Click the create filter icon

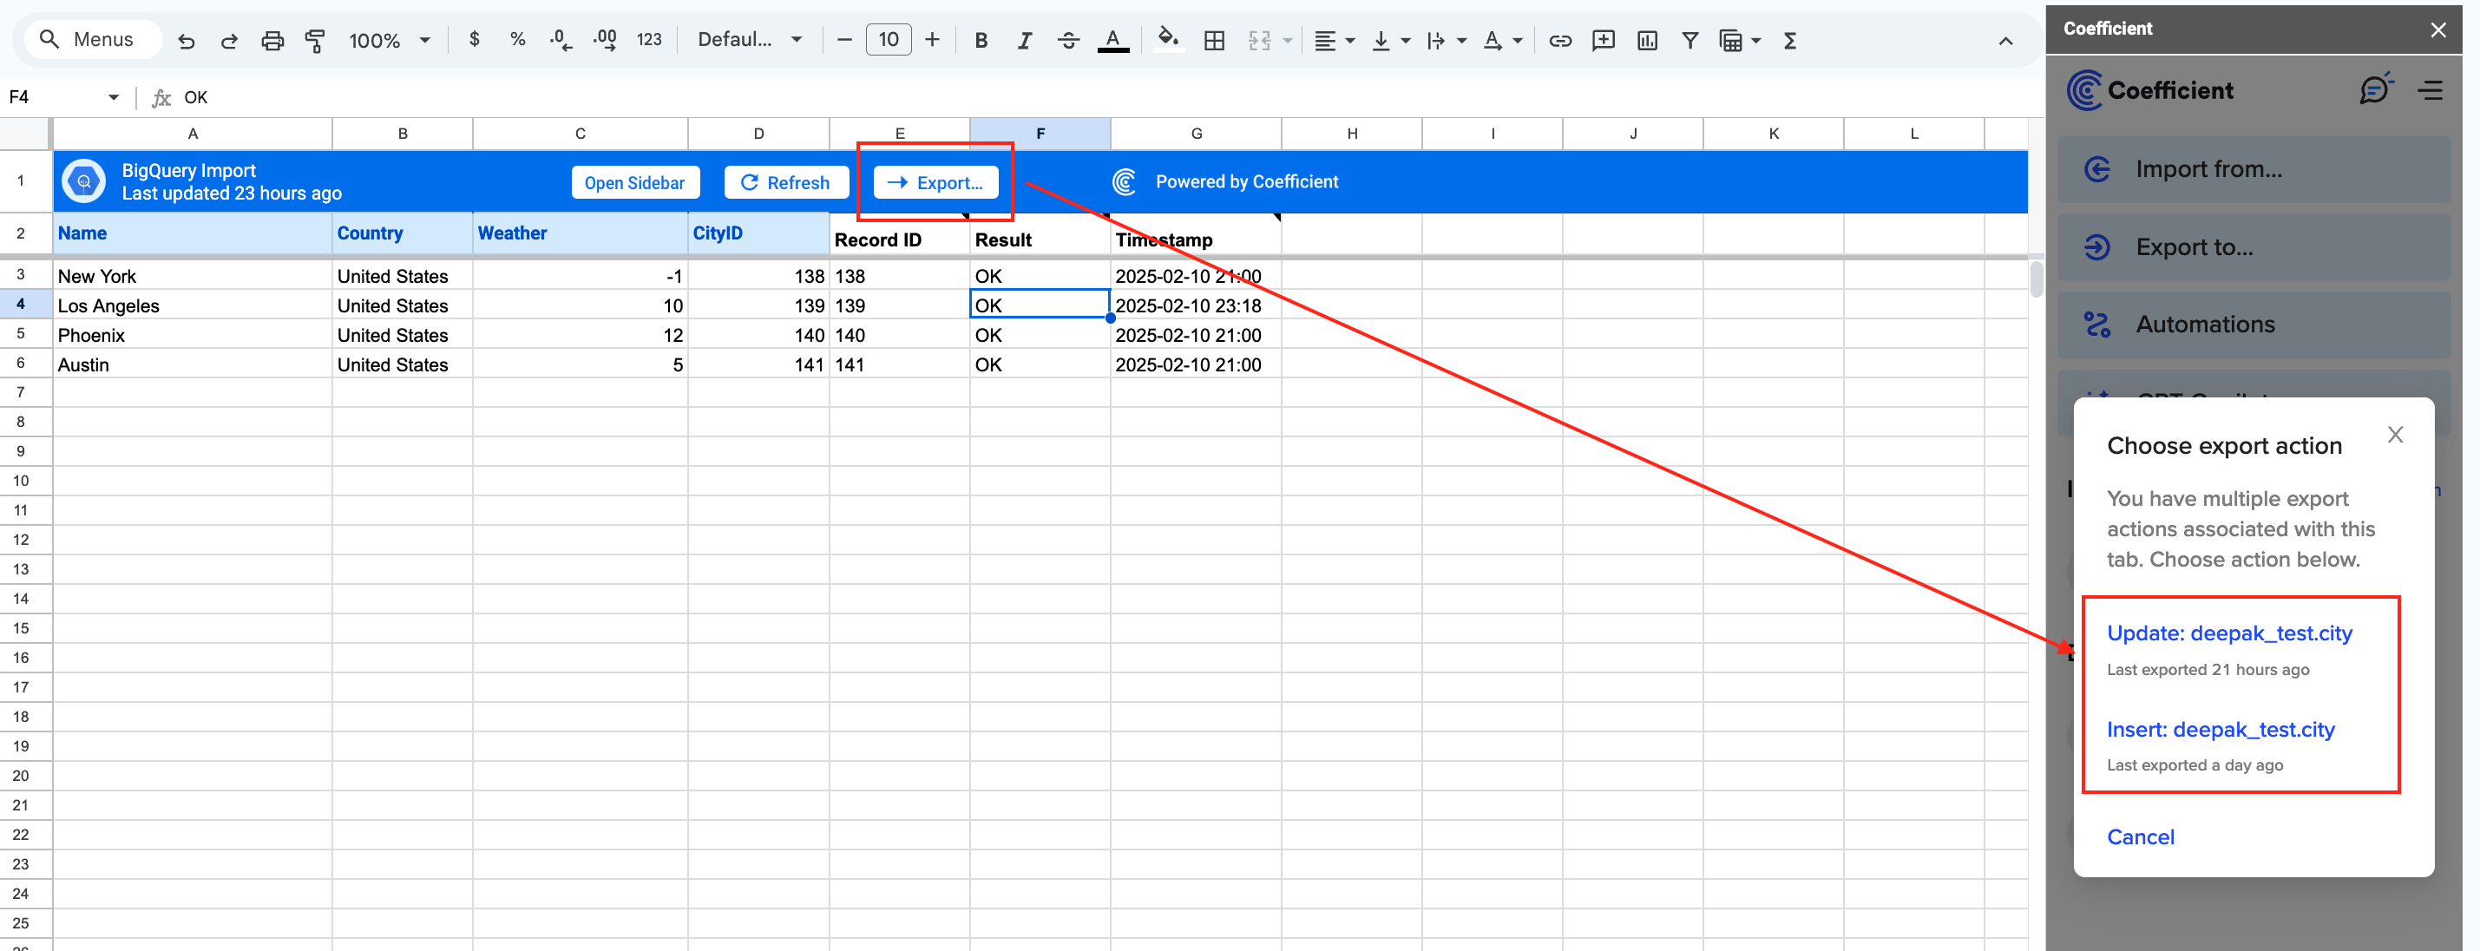pos(1689,41)
